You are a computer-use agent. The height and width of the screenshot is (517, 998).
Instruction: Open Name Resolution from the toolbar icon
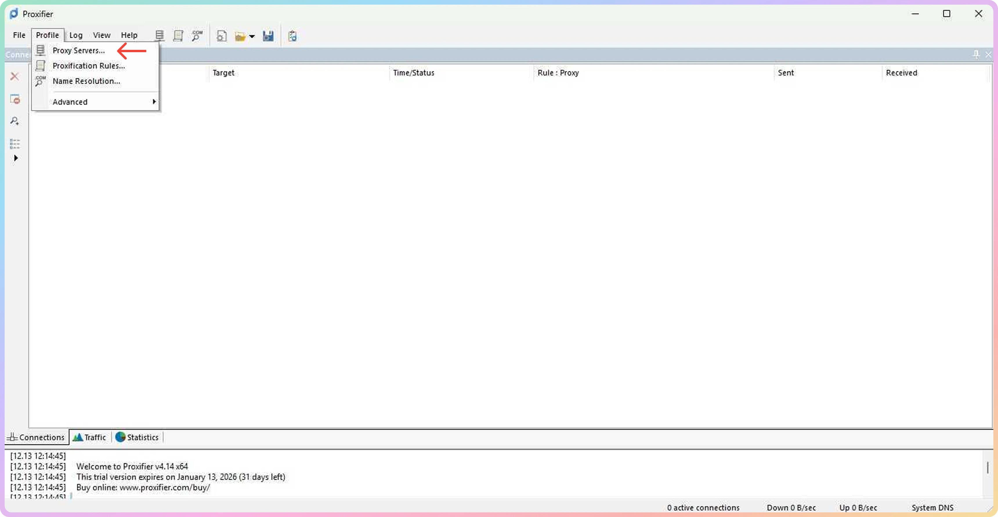[197, 36]
